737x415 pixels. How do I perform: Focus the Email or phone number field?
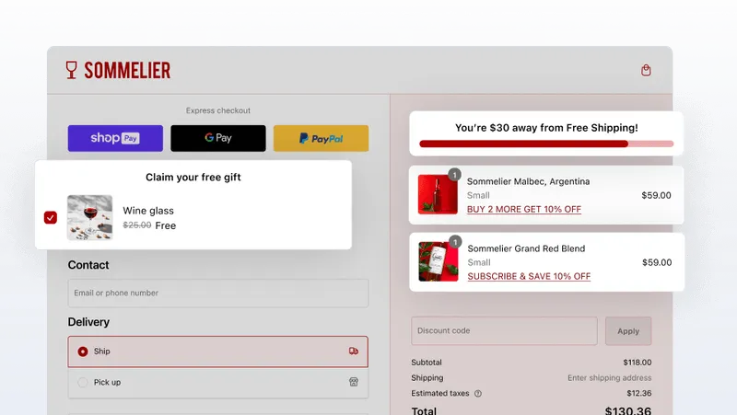(218, 293)
